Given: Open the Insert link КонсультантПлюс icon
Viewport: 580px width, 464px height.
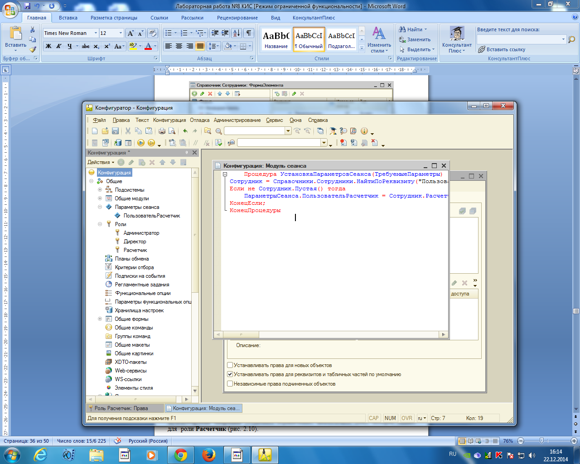Looking at the screenshot, I should click(502, 49).
